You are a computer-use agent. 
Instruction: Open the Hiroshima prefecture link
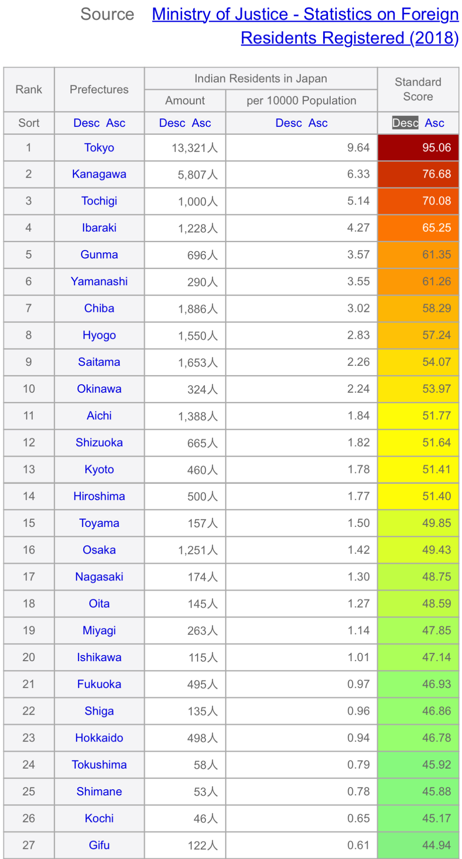99,497
